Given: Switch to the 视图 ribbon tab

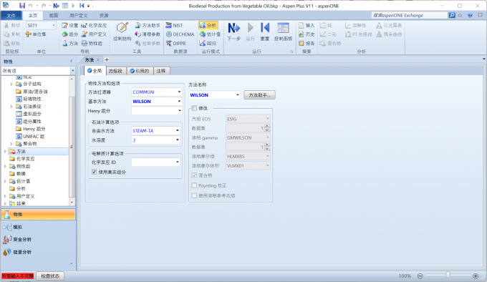Looking at the screenshot, I should click(x=54, y=16).
